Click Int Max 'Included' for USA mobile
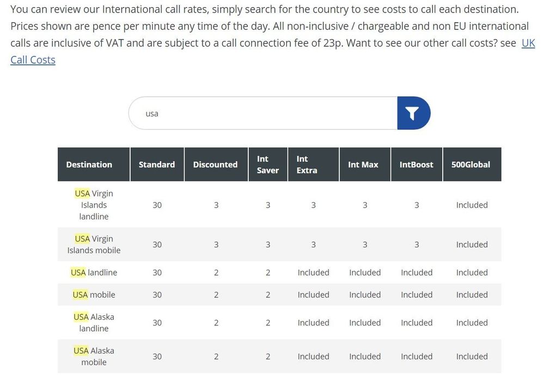This screenshot has width=544, height=378. pos(365,295)
